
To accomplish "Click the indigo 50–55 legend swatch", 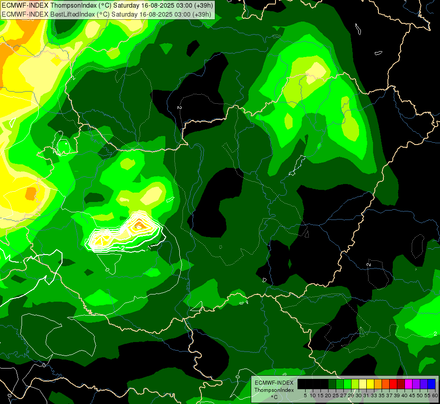I will [x=424, y=384].
